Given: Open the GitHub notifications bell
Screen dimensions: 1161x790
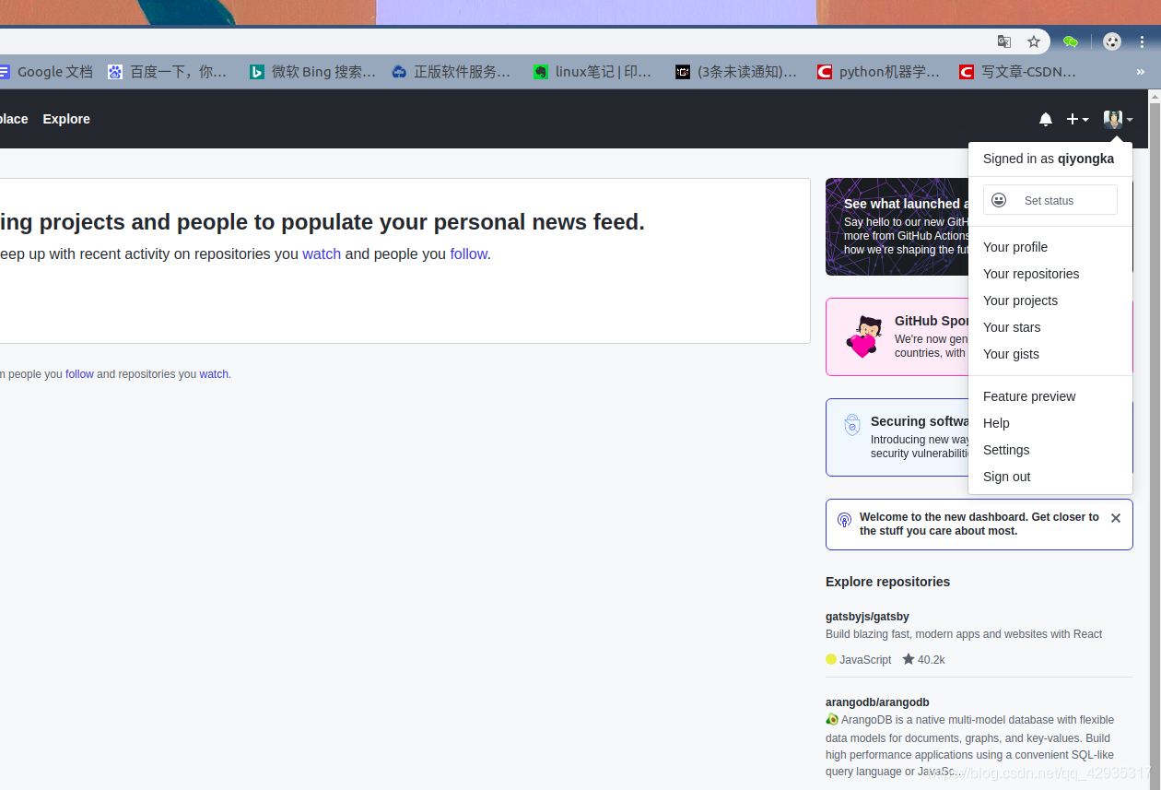Looking at the screenshot, I should pyautogui.click(x=1046, y=119).
